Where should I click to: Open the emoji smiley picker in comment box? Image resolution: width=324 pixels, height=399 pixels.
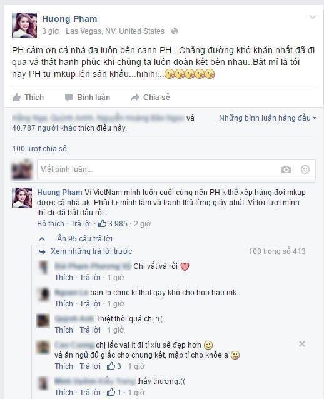[305, 169]
